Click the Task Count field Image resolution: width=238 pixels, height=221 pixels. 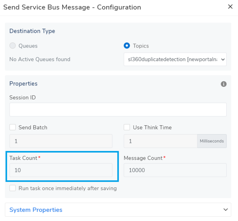(61, 170)
